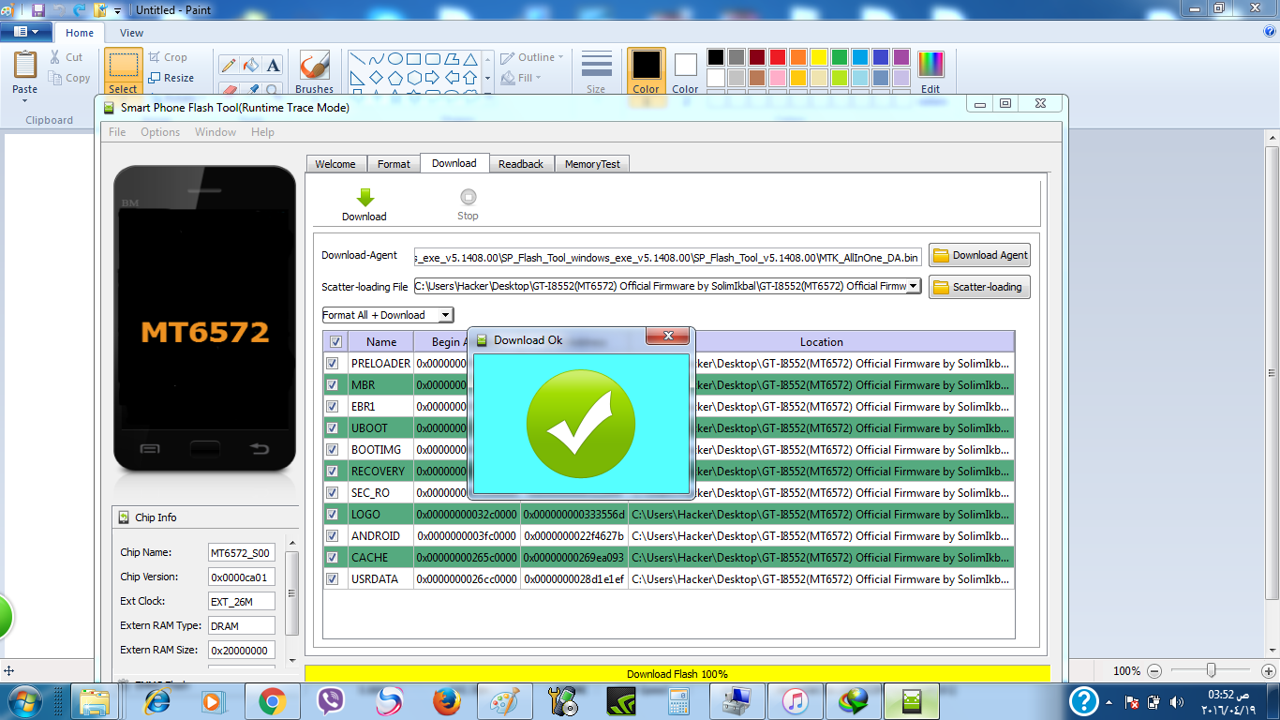Open iTunes from the taskbar
Screen dimensions: 1280x720
796,700
